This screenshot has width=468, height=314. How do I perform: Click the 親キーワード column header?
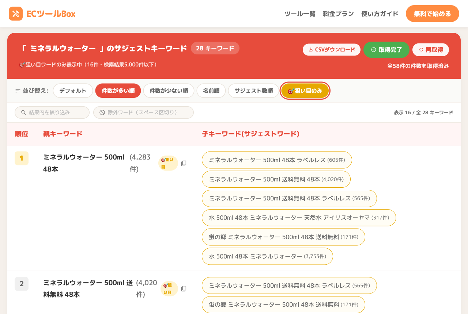[63, 134]
